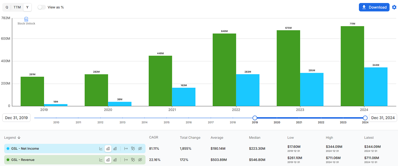Enable the View as % toggle
Viewport: 398px width, 166px height.
[41, 7]
